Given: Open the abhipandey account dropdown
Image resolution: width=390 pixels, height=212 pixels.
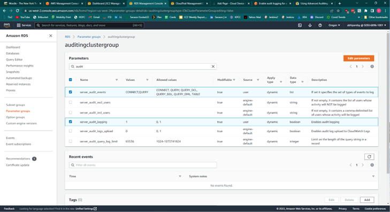Looking at the screenshot, I should 366,25.
